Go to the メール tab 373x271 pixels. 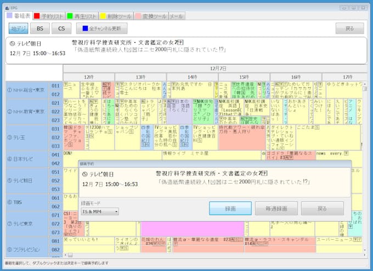tap(176, 16)
